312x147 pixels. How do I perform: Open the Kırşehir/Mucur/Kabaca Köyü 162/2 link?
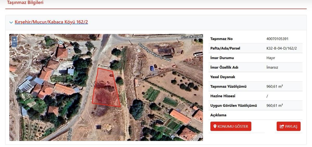tap(51, 22)
